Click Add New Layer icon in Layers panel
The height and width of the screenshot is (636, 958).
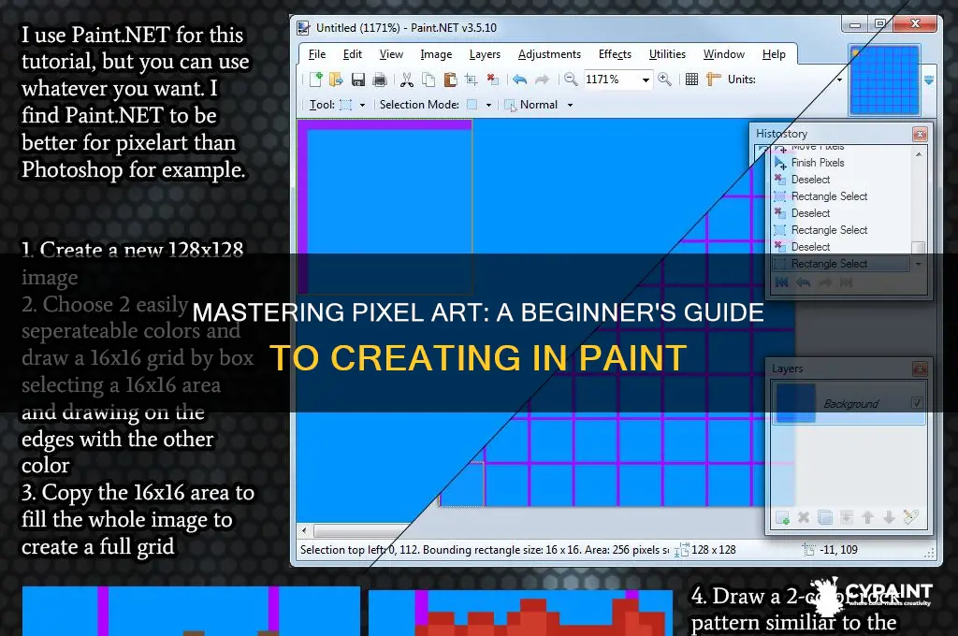(x=782, y=518)
